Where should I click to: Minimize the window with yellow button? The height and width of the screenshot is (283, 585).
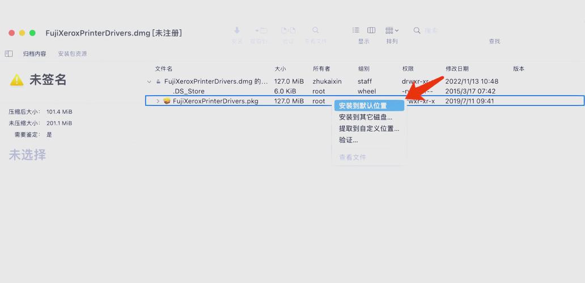(x=22, y=33)
